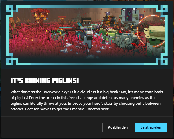
Task: Click the top-right cyan frame corner ornament
Action: coord(163,10)
